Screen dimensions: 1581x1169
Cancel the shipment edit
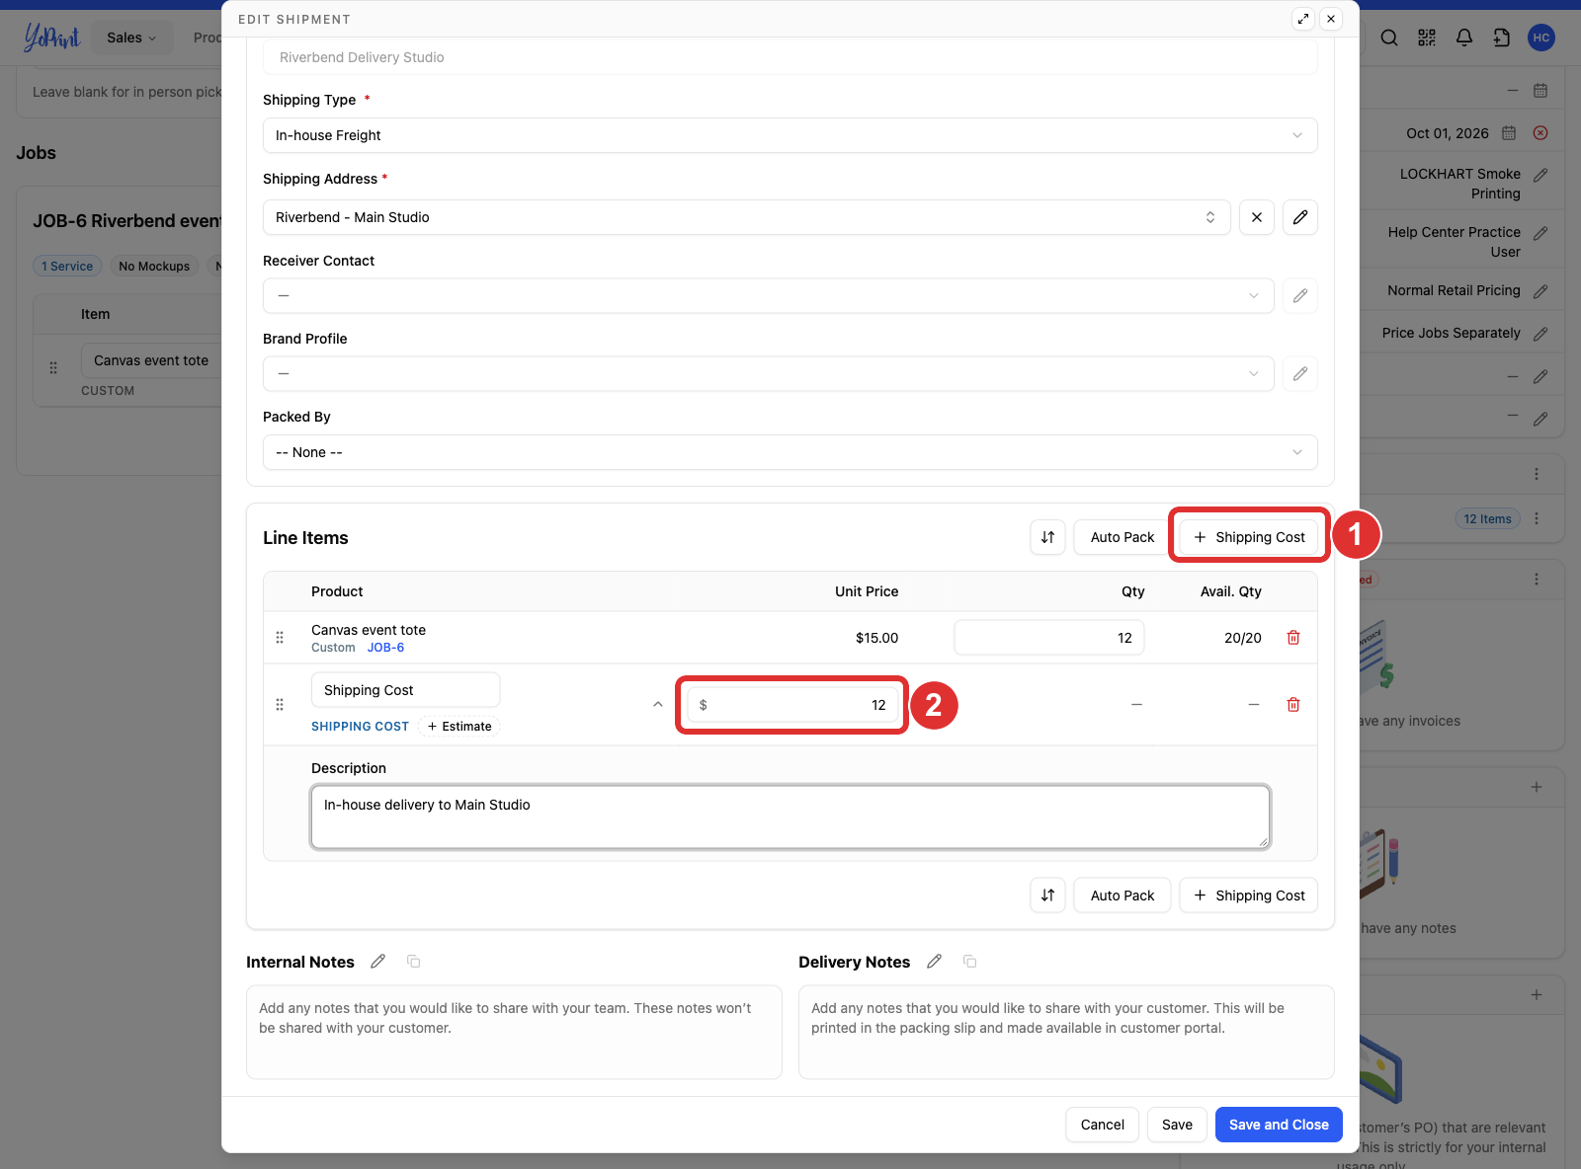pos(1103,1125)
